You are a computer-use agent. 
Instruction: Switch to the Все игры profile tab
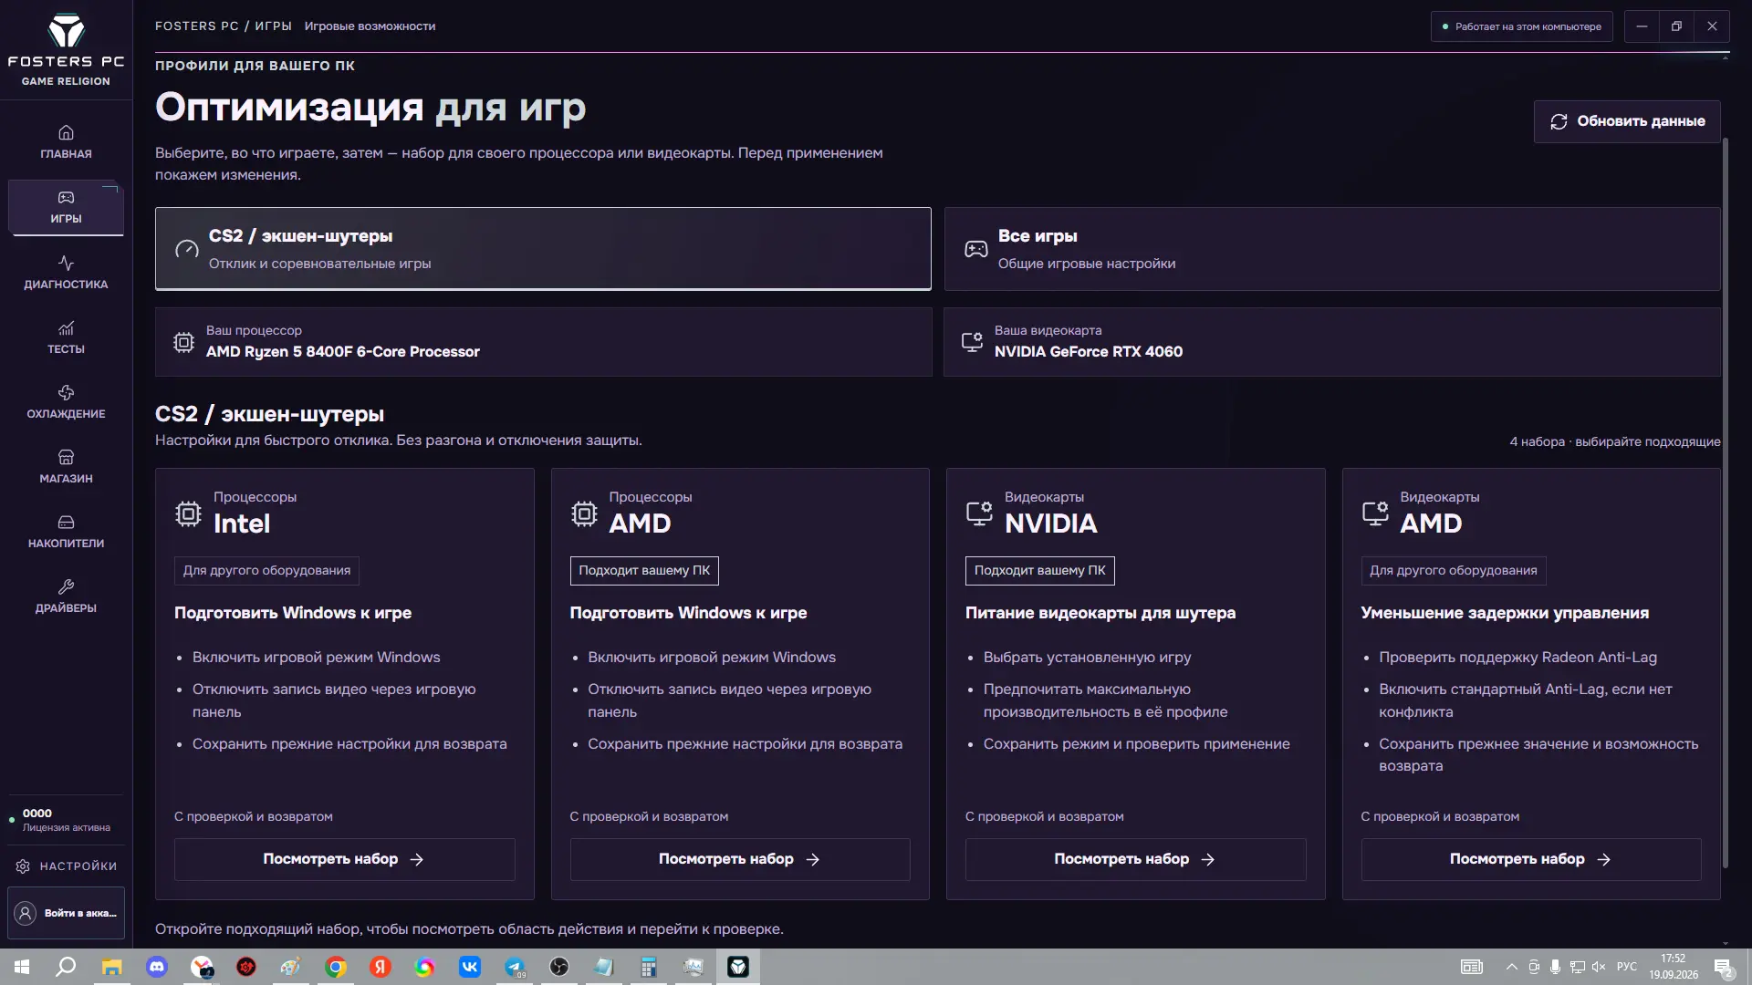[x=1332, y=249]
